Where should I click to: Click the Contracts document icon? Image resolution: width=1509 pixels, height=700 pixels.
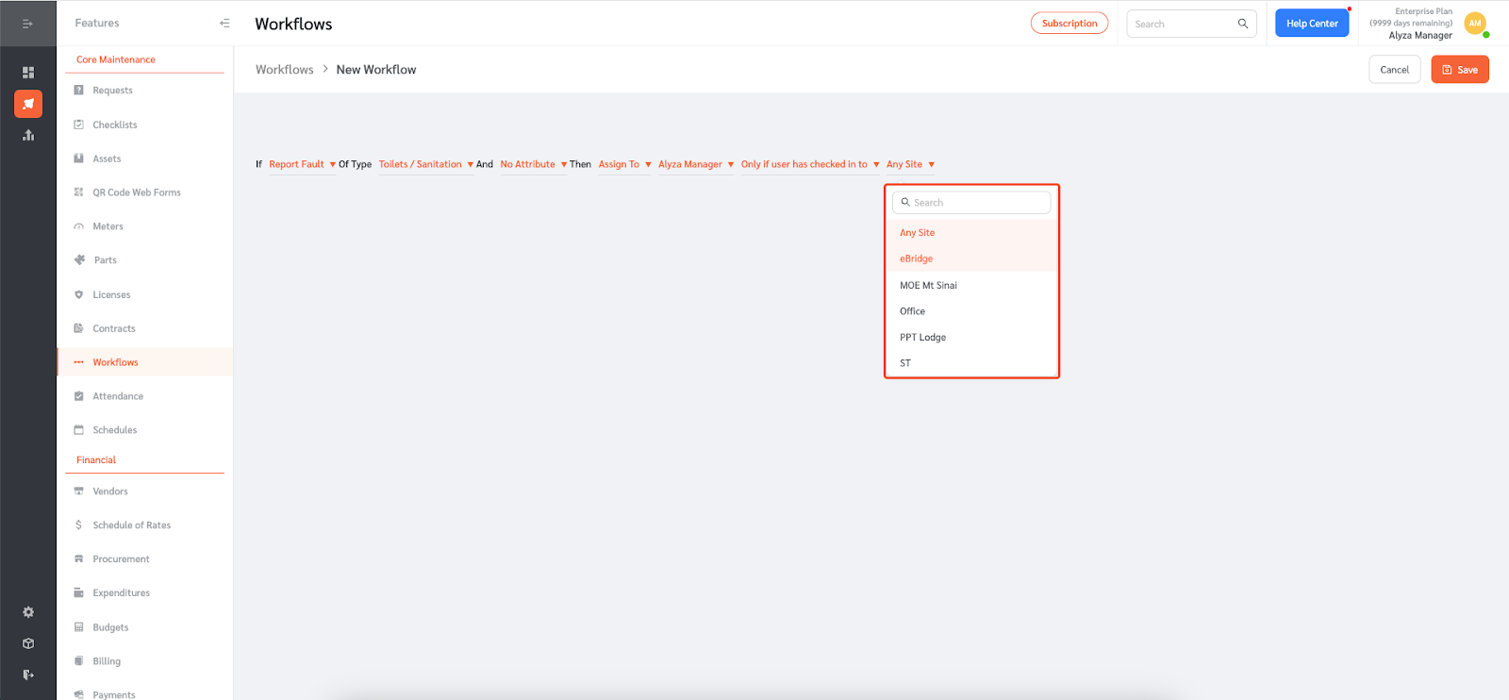pyautogui.click(x=79, y=328)
